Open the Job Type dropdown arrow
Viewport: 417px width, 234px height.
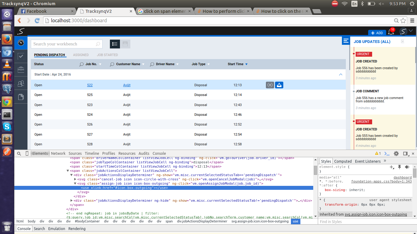209,64
